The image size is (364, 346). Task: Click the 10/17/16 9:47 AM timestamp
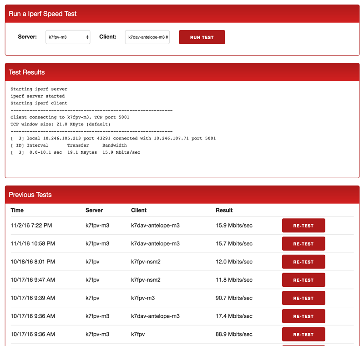point(33,280)
